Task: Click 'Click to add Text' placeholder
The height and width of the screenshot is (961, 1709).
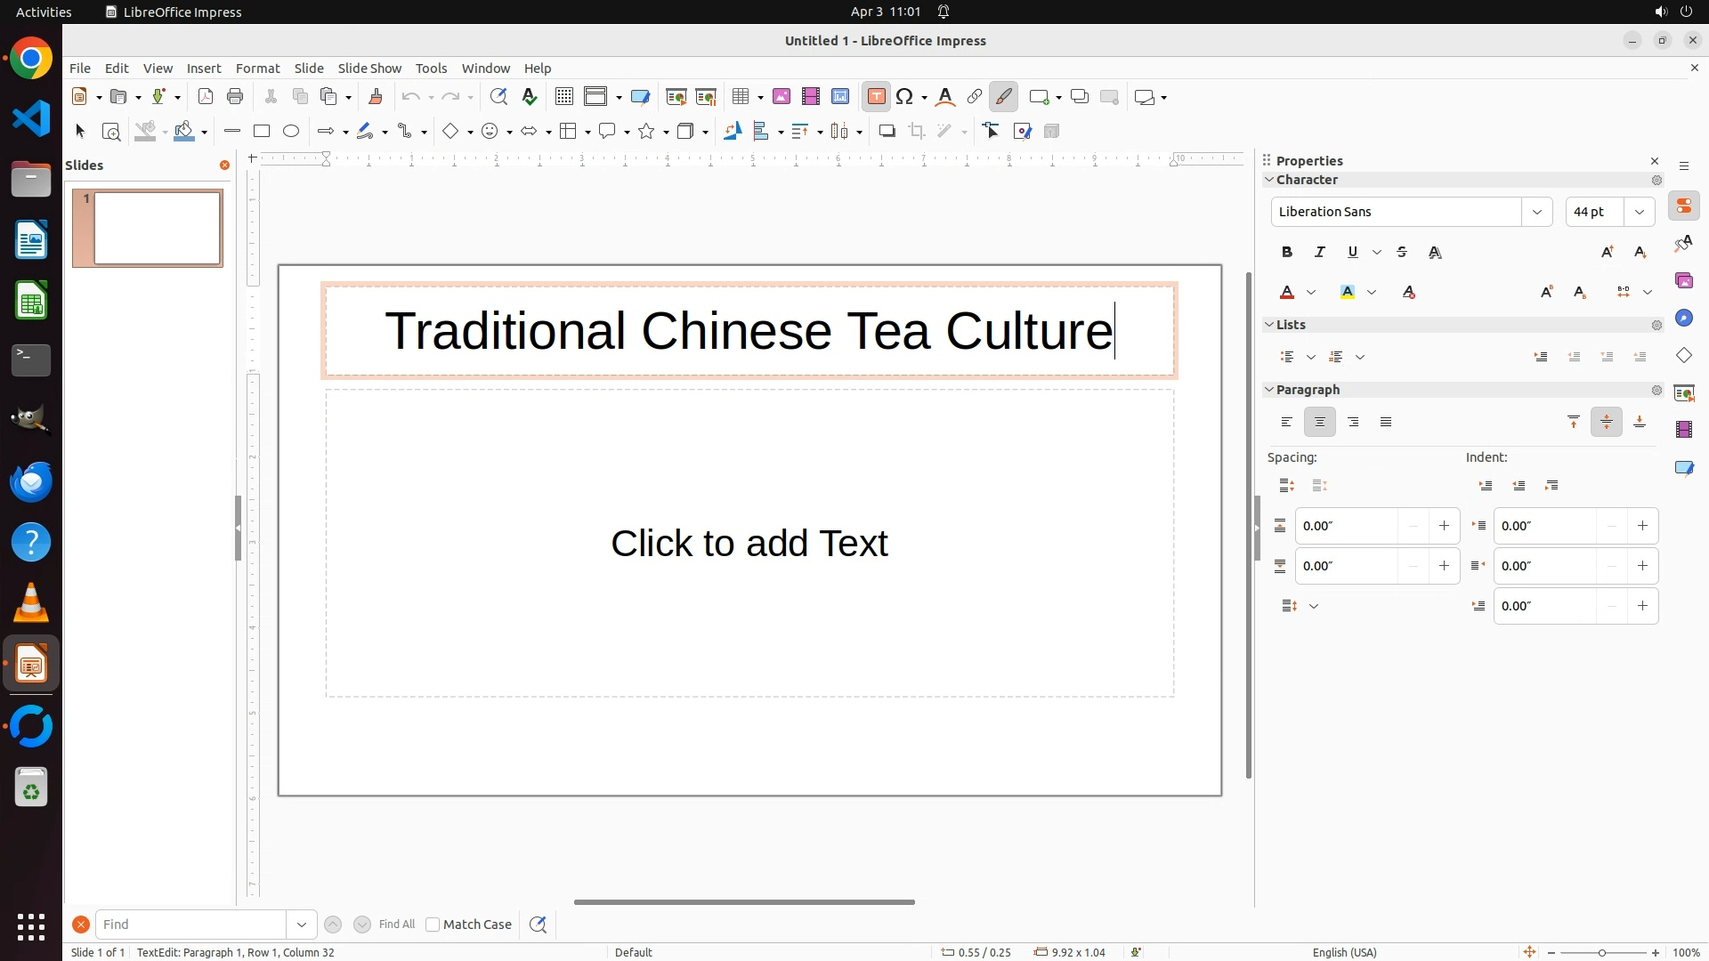Action: (749, 544)
